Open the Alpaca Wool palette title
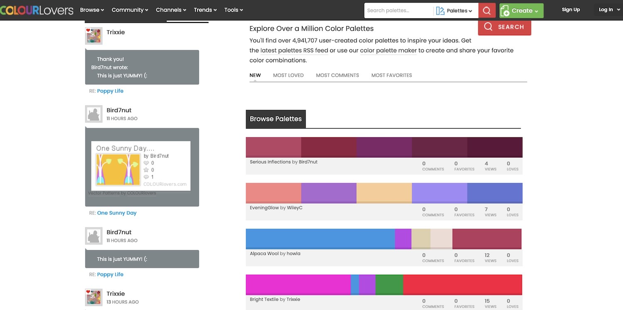 (x=264, y=254)
